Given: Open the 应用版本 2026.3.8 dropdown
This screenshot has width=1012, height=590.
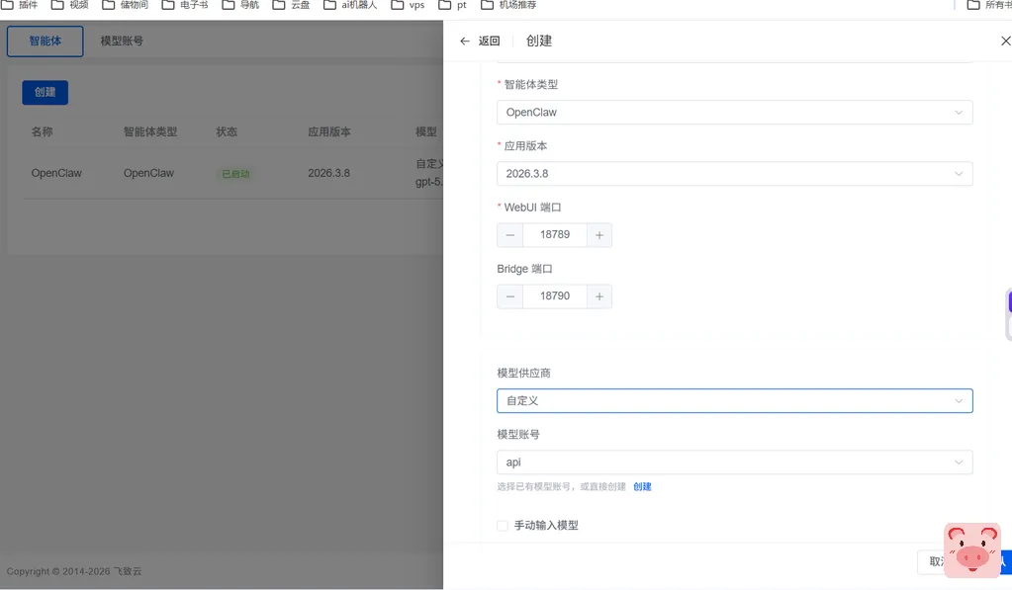Looking at the screenshot, I should [734, 174].
